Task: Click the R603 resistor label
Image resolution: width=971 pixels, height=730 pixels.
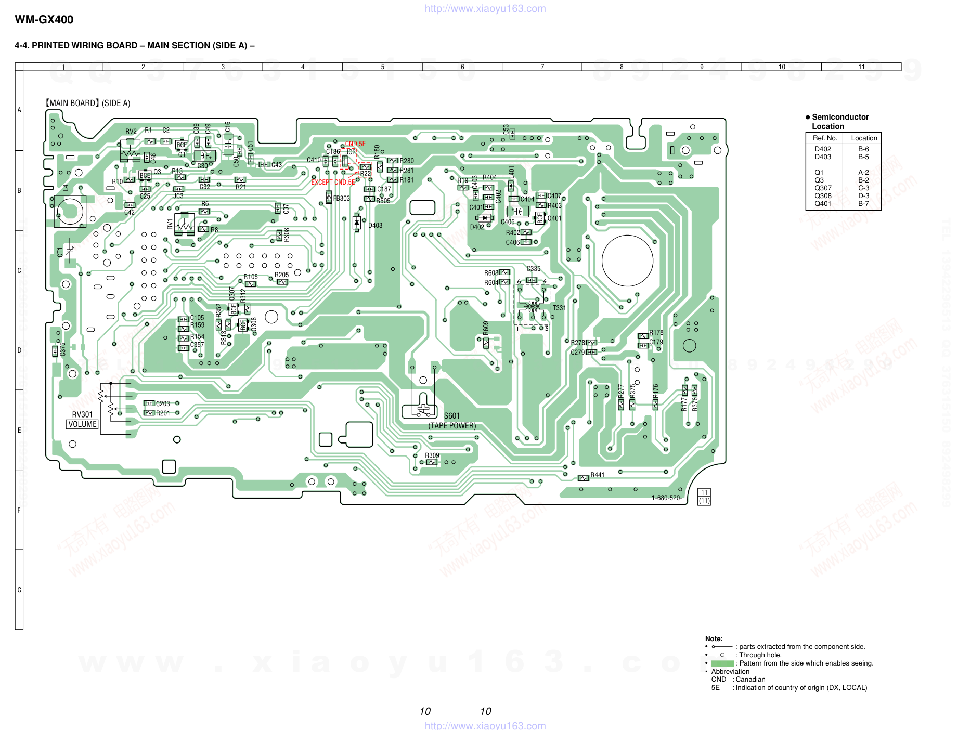Action: (491, 273)
